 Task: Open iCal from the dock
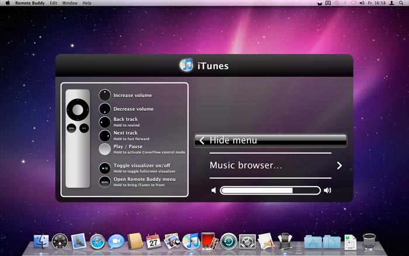tap(153, 241)
